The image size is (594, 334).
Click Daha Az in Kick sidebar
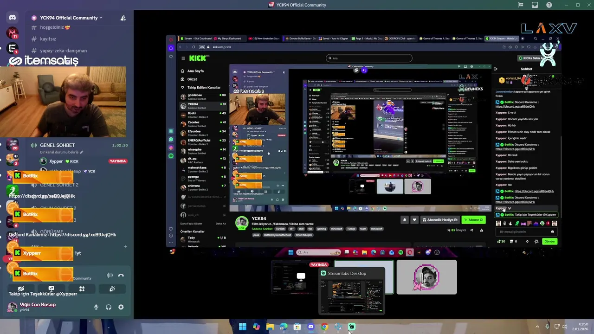pos(220,224)
